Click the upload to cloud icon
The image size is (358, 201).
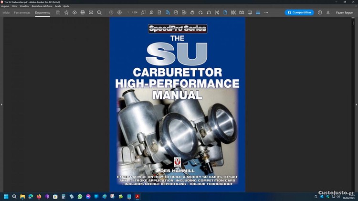pos(74,12)
